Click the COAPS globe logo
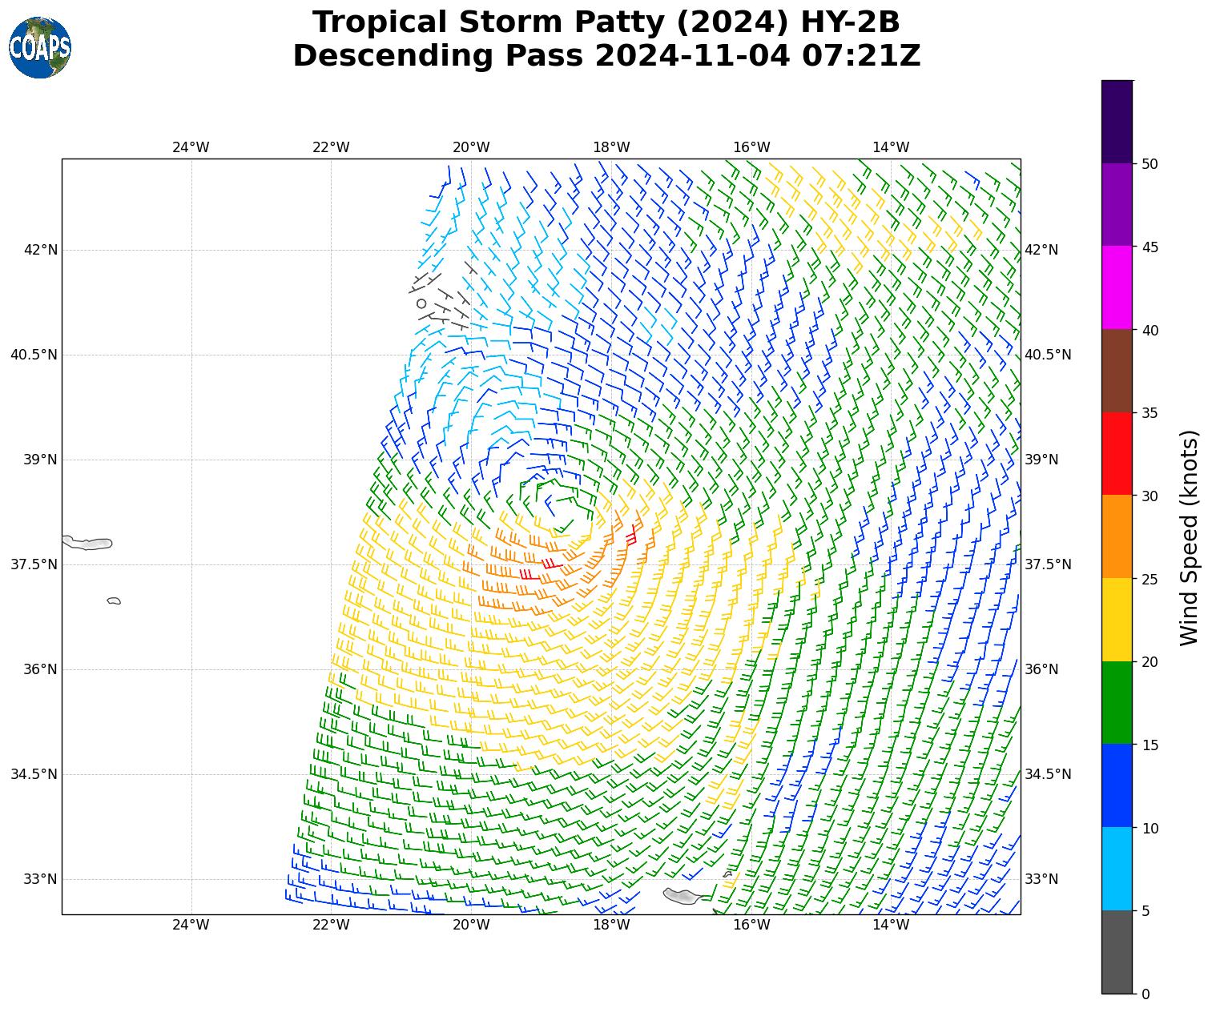The image size is (1212, 1012). tap(40, 48)
